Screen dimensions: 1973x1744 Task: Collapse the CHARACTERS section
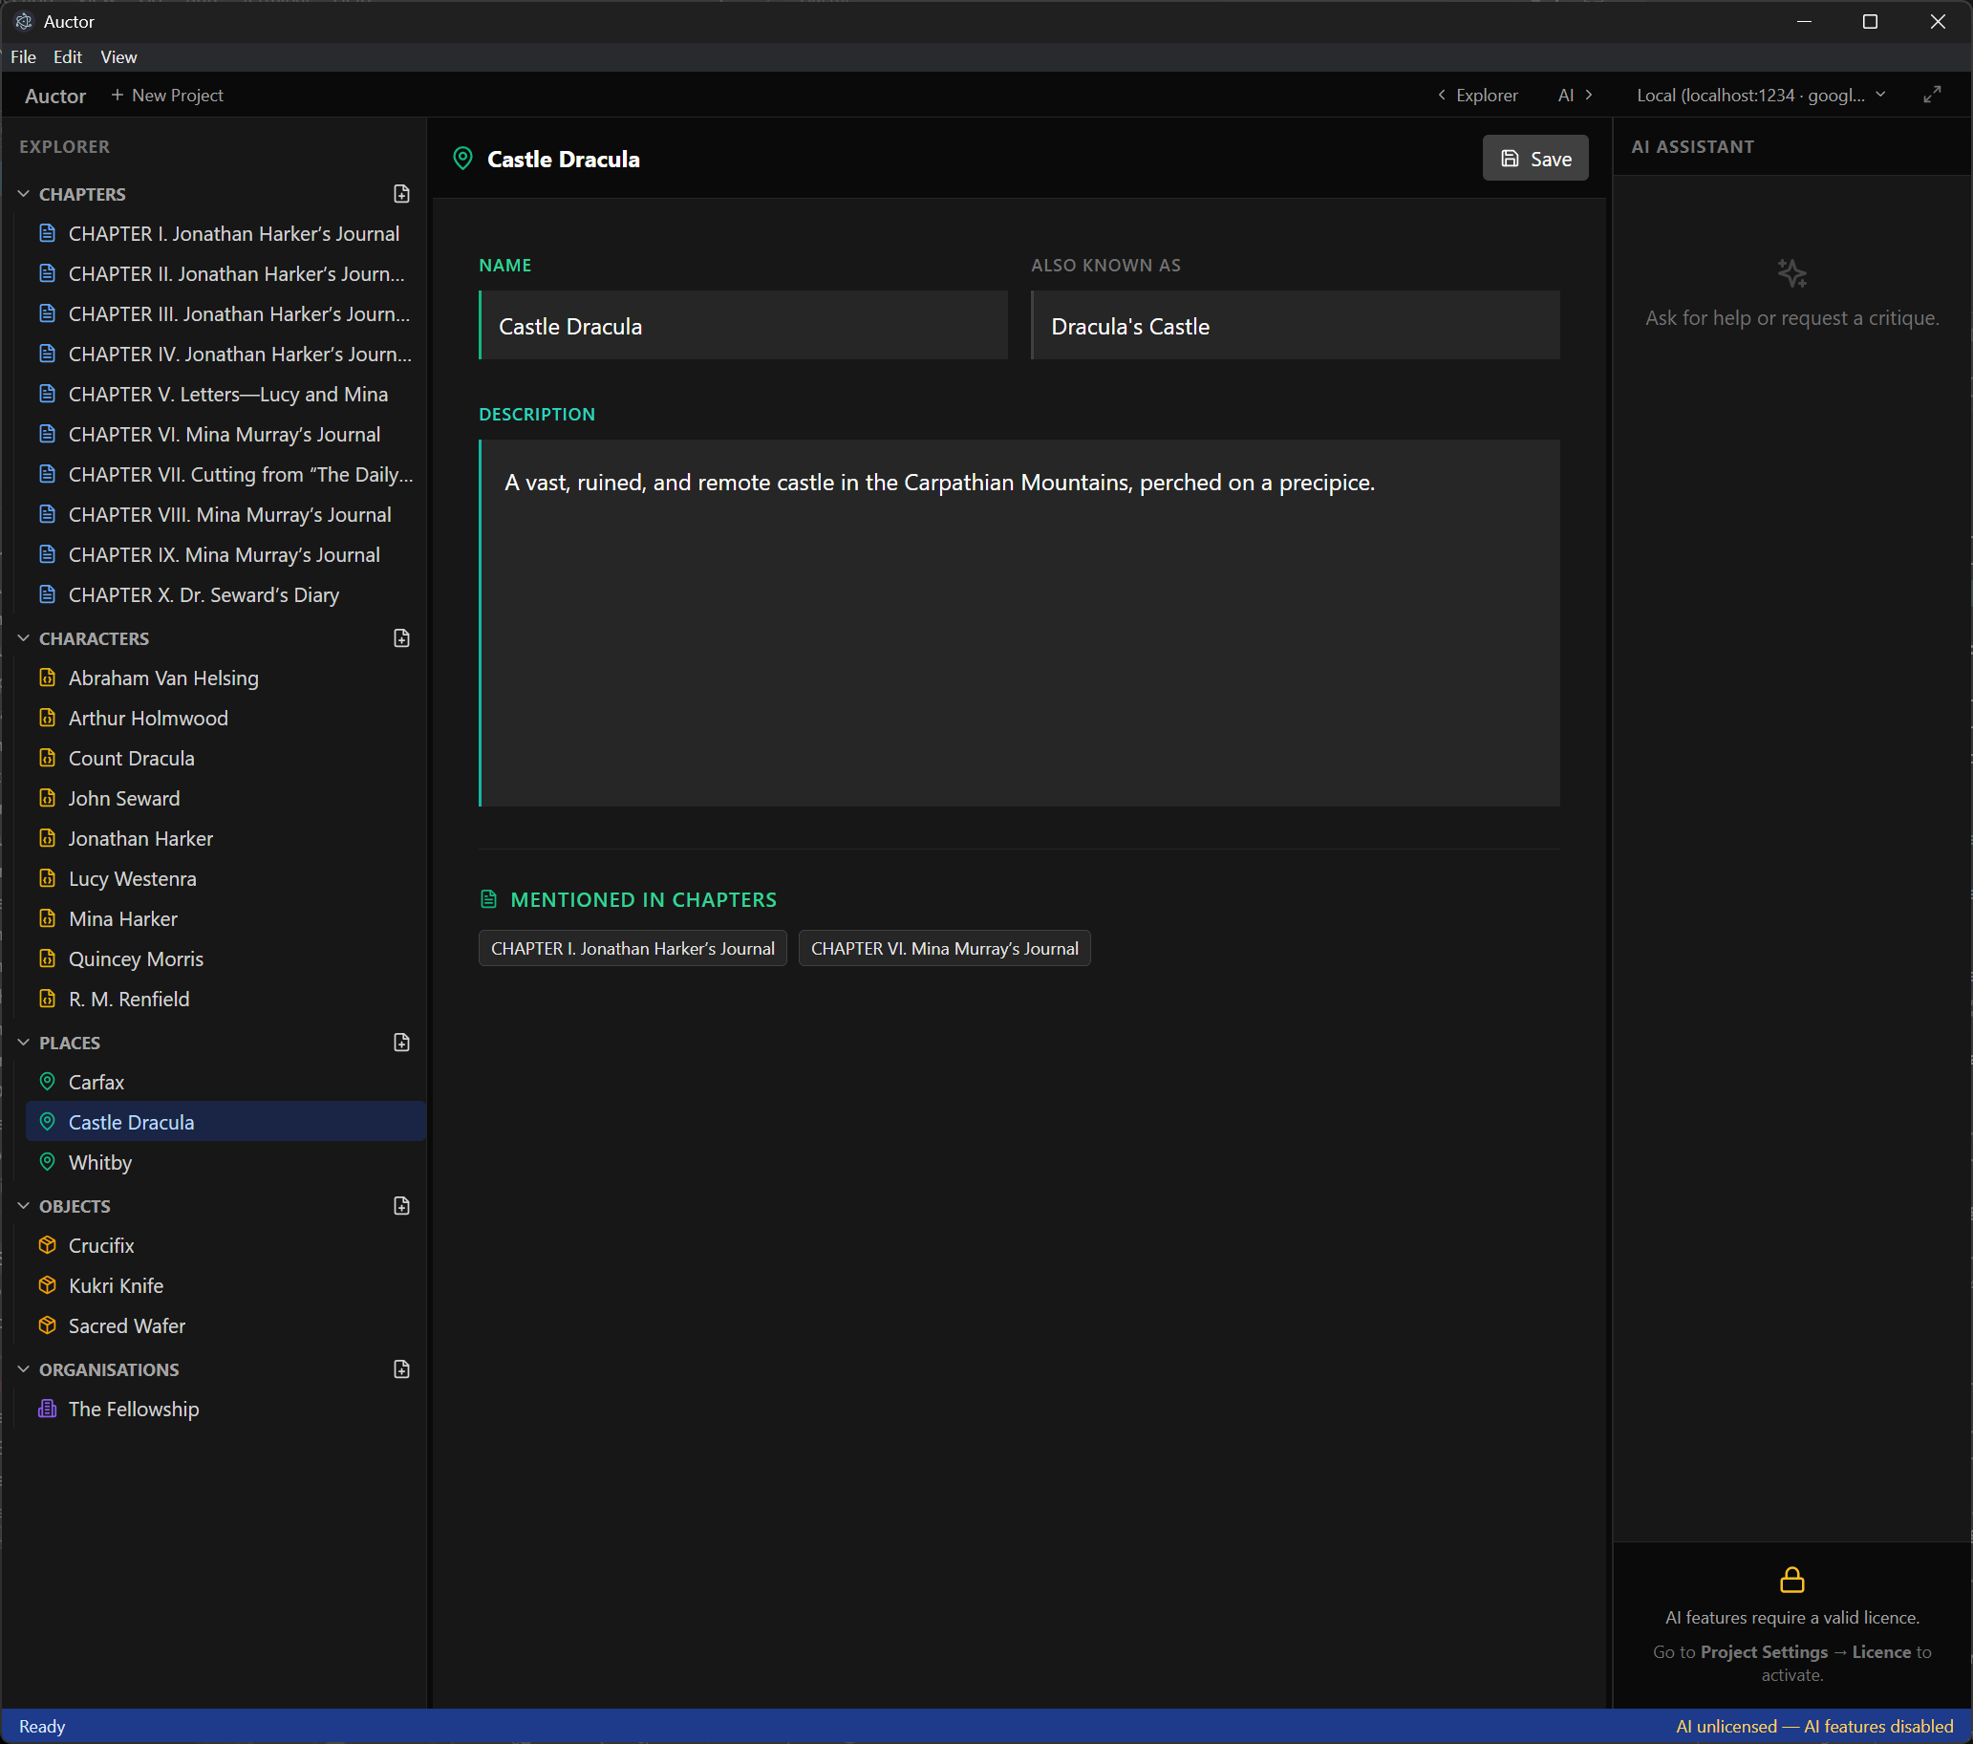[x=23, y=638]
